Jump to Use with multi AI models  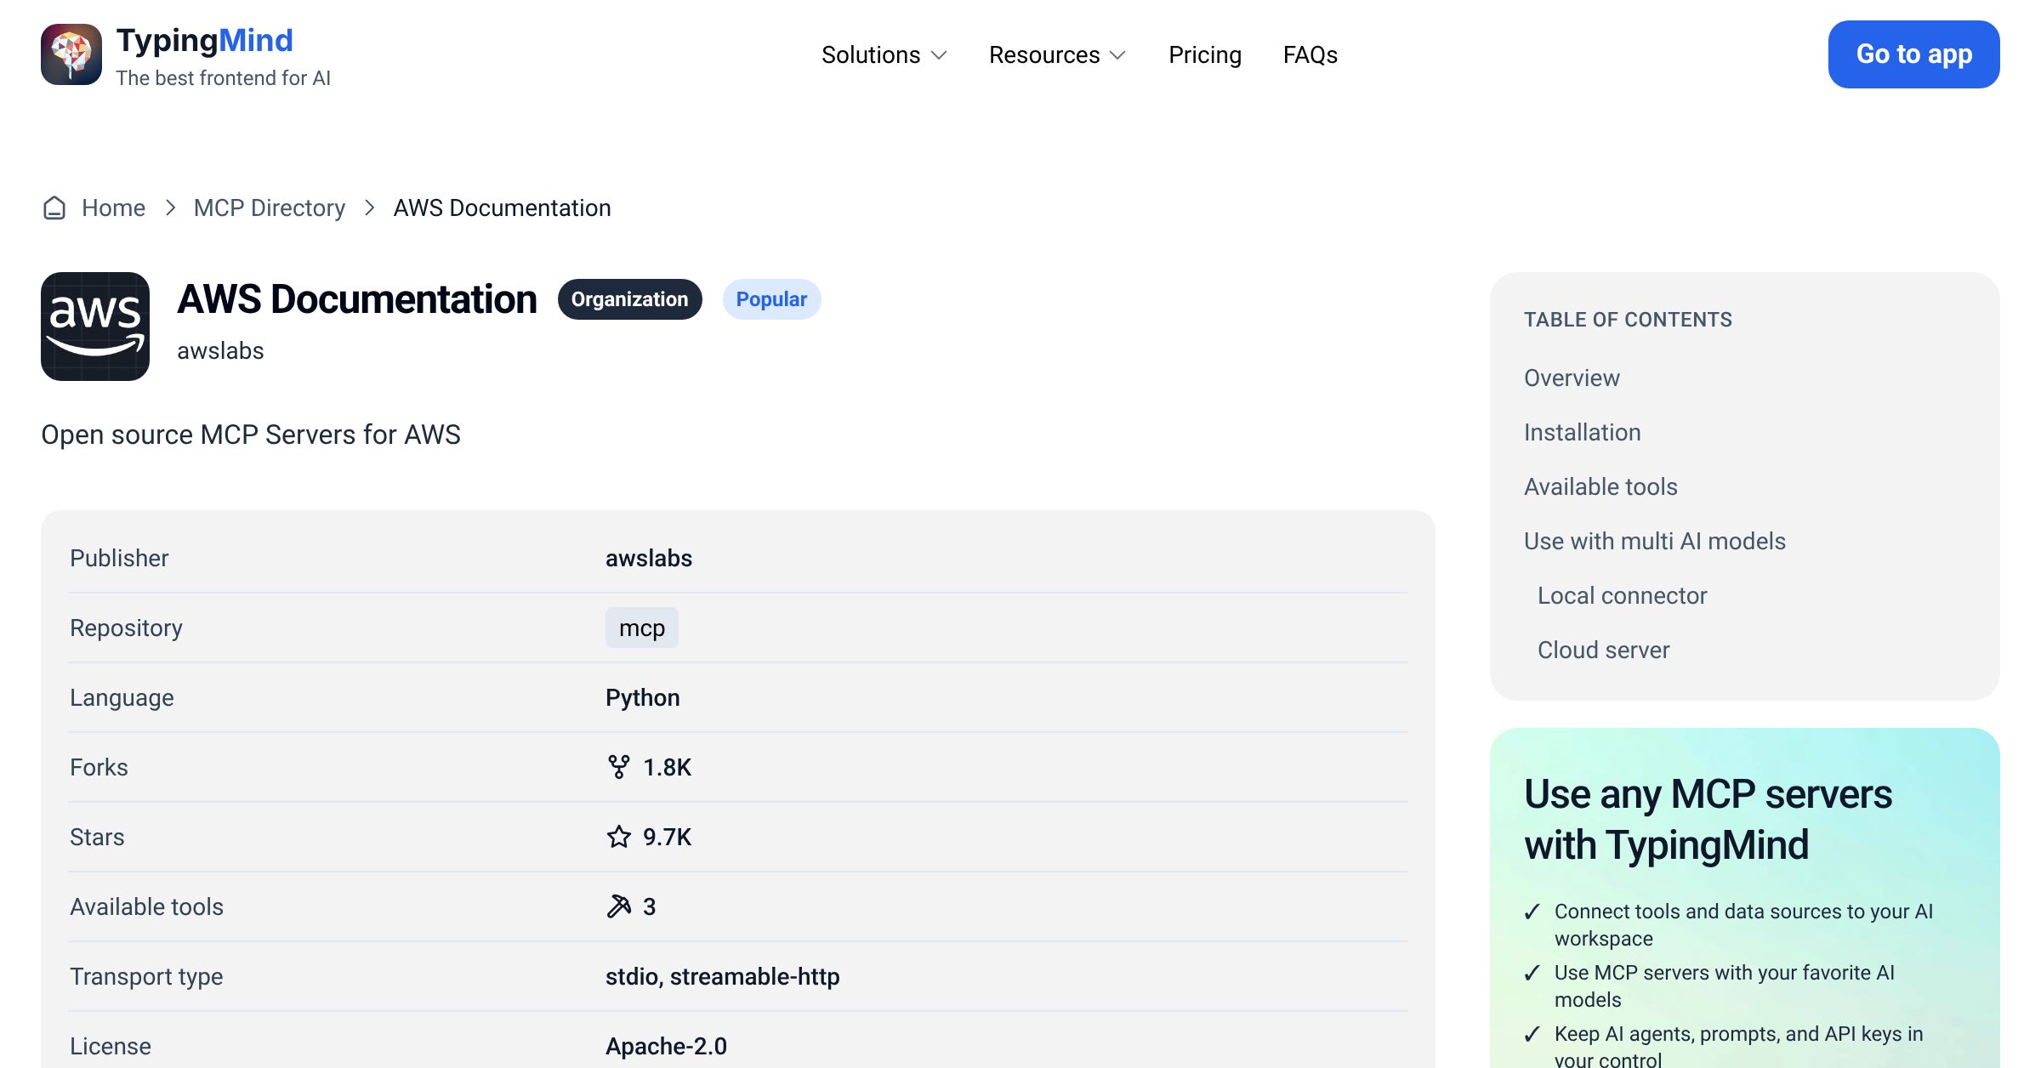(1655, 542)
